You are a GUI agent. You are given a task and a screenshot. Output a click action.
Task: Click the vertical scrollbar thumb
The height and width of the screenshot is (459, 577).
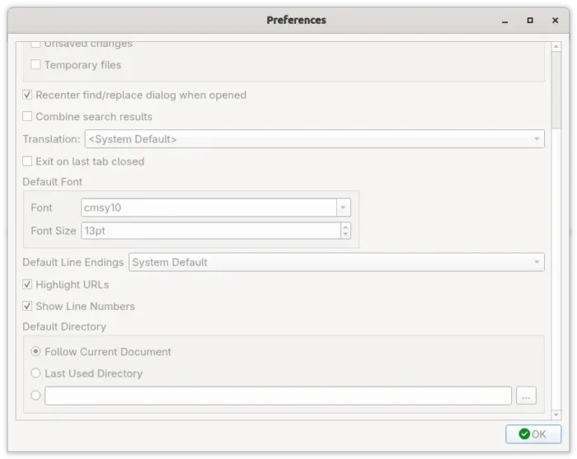[556, 87]
